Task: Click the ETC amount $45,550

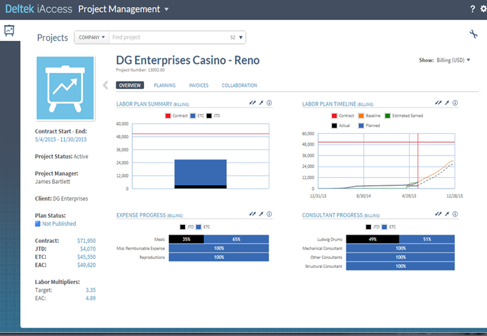Action: [86, 257]
